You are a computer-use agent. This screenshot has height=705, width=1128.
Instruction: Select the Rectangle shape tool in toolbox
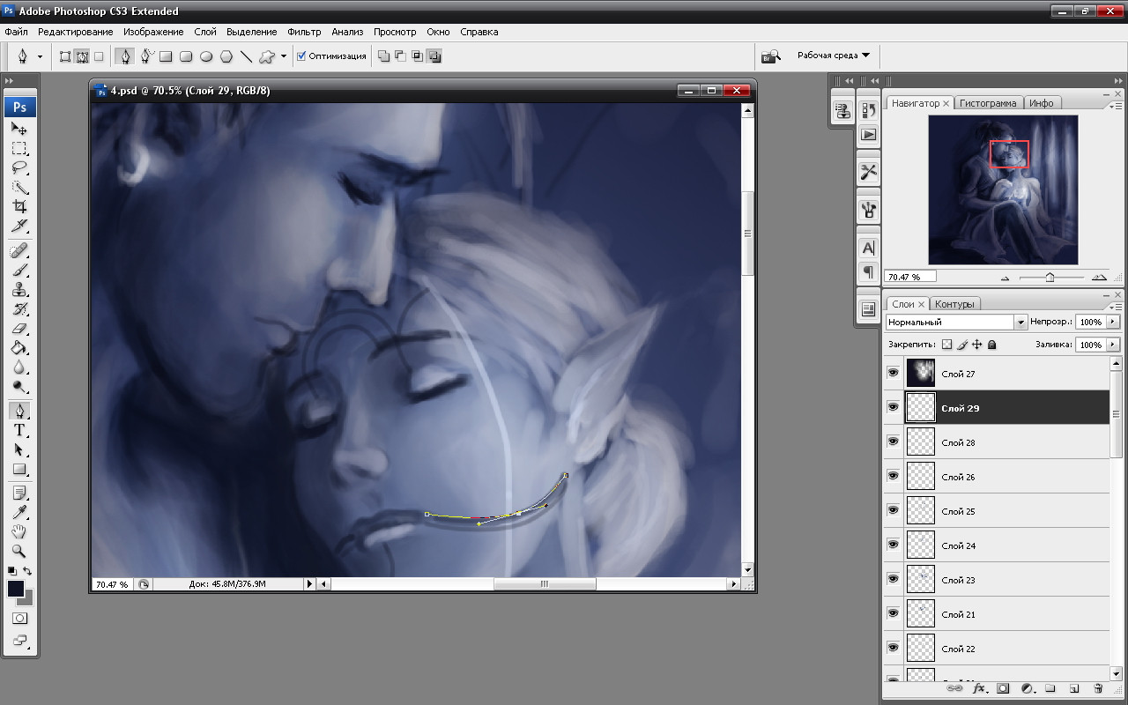point(19,469)
